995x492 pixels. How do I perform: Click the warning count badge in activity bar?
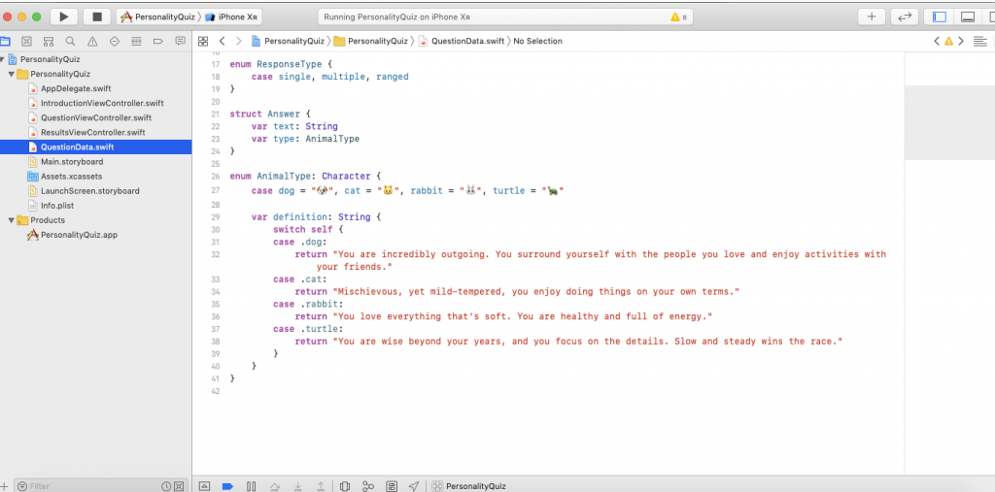(678, 17)
